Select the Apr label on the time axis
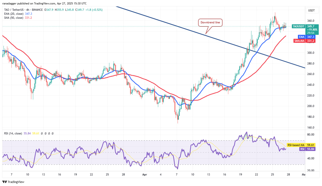322x186 pixels. pos(145,174)
